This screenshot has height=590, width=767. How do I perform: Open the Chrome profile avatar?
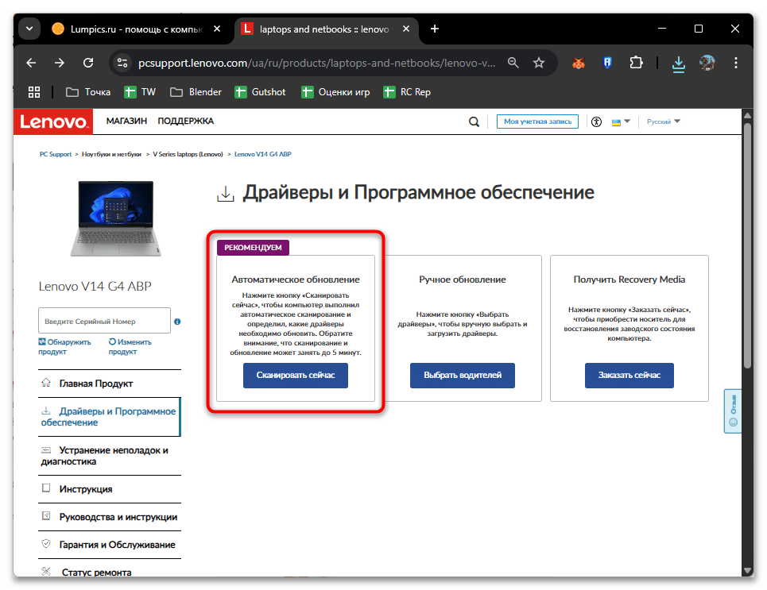(x=707, y=63)
